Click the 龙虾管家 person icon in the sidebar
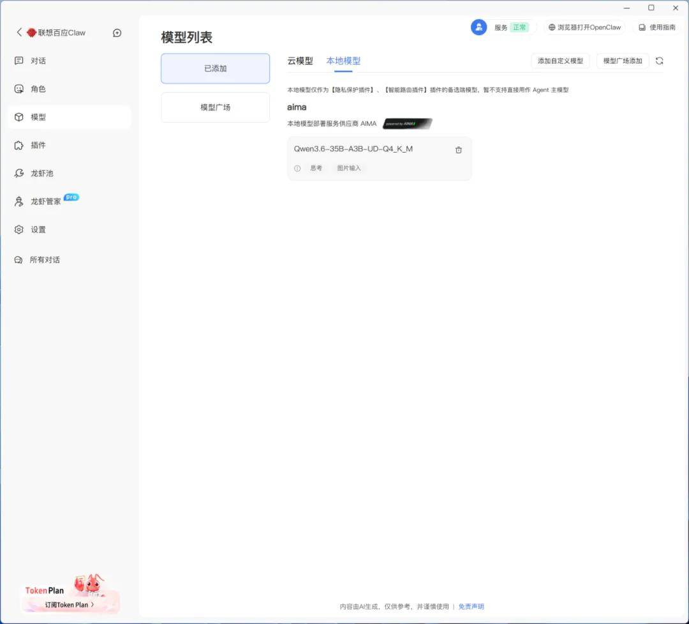This screenshot has width=689, height=624. (19, 202)
